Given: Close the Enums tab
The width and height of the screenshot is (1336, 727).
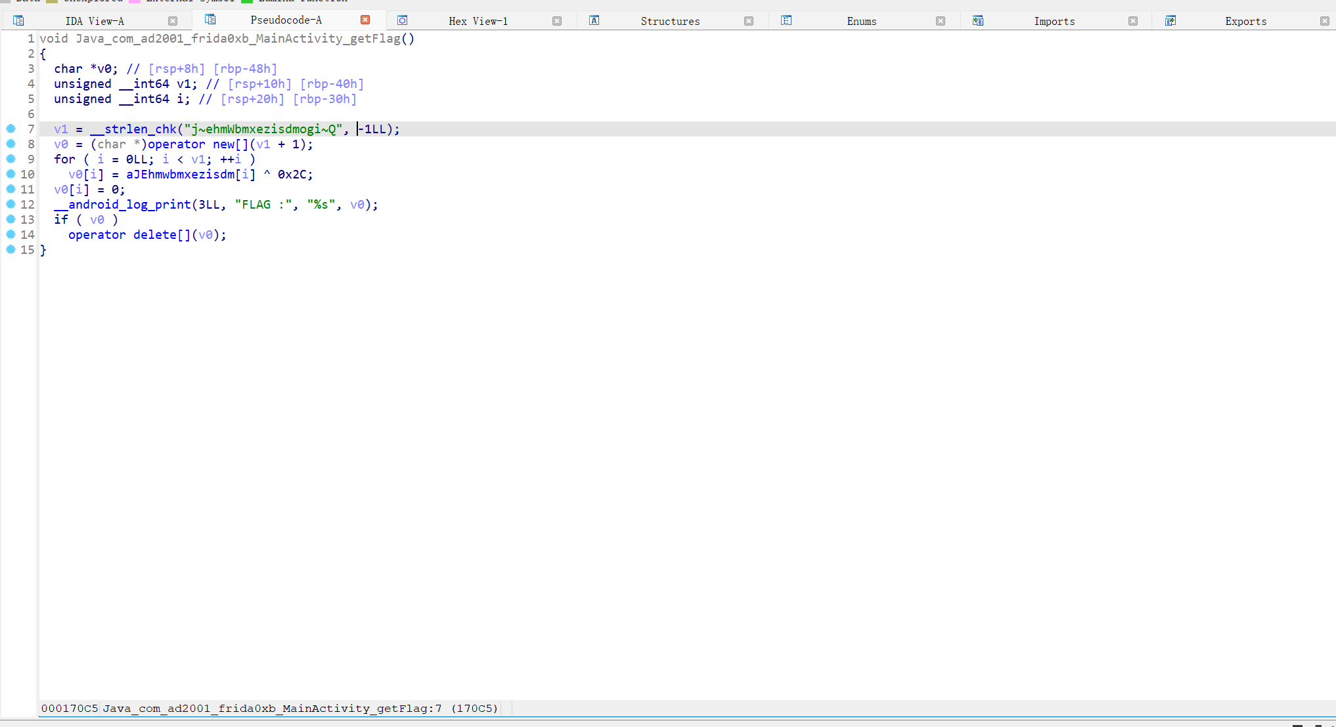Looking at the screenshot, I should coord(941,21).
